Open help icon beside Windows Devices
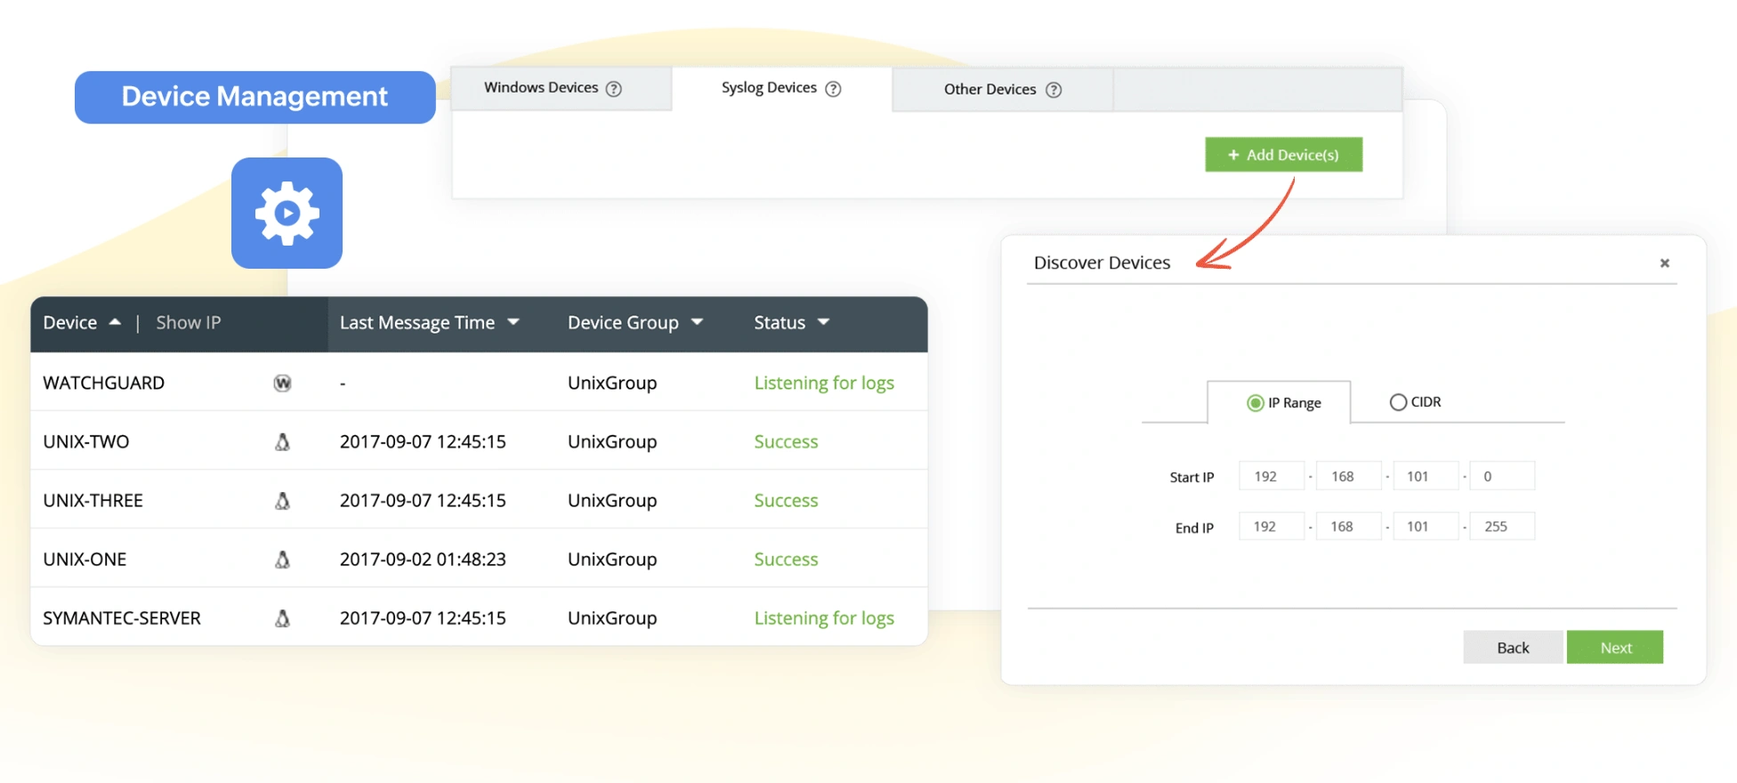 point(614,89)
